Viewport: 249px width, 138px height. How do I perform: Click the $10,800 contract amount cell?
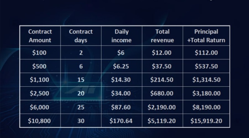[39, 121]
